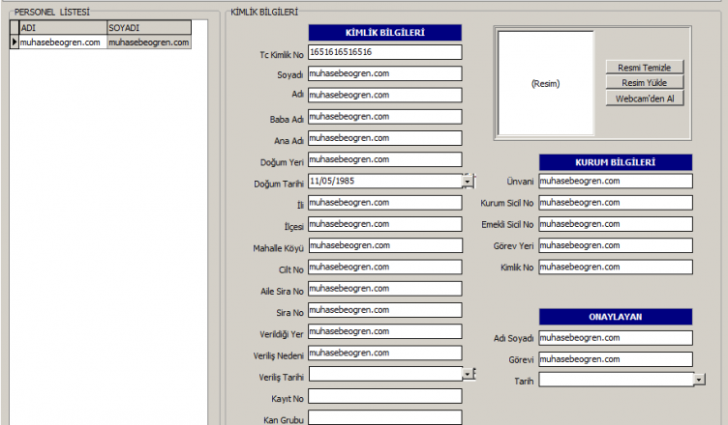
Task: Click the ADI cell of first personnel row
Action: (63, 42)
